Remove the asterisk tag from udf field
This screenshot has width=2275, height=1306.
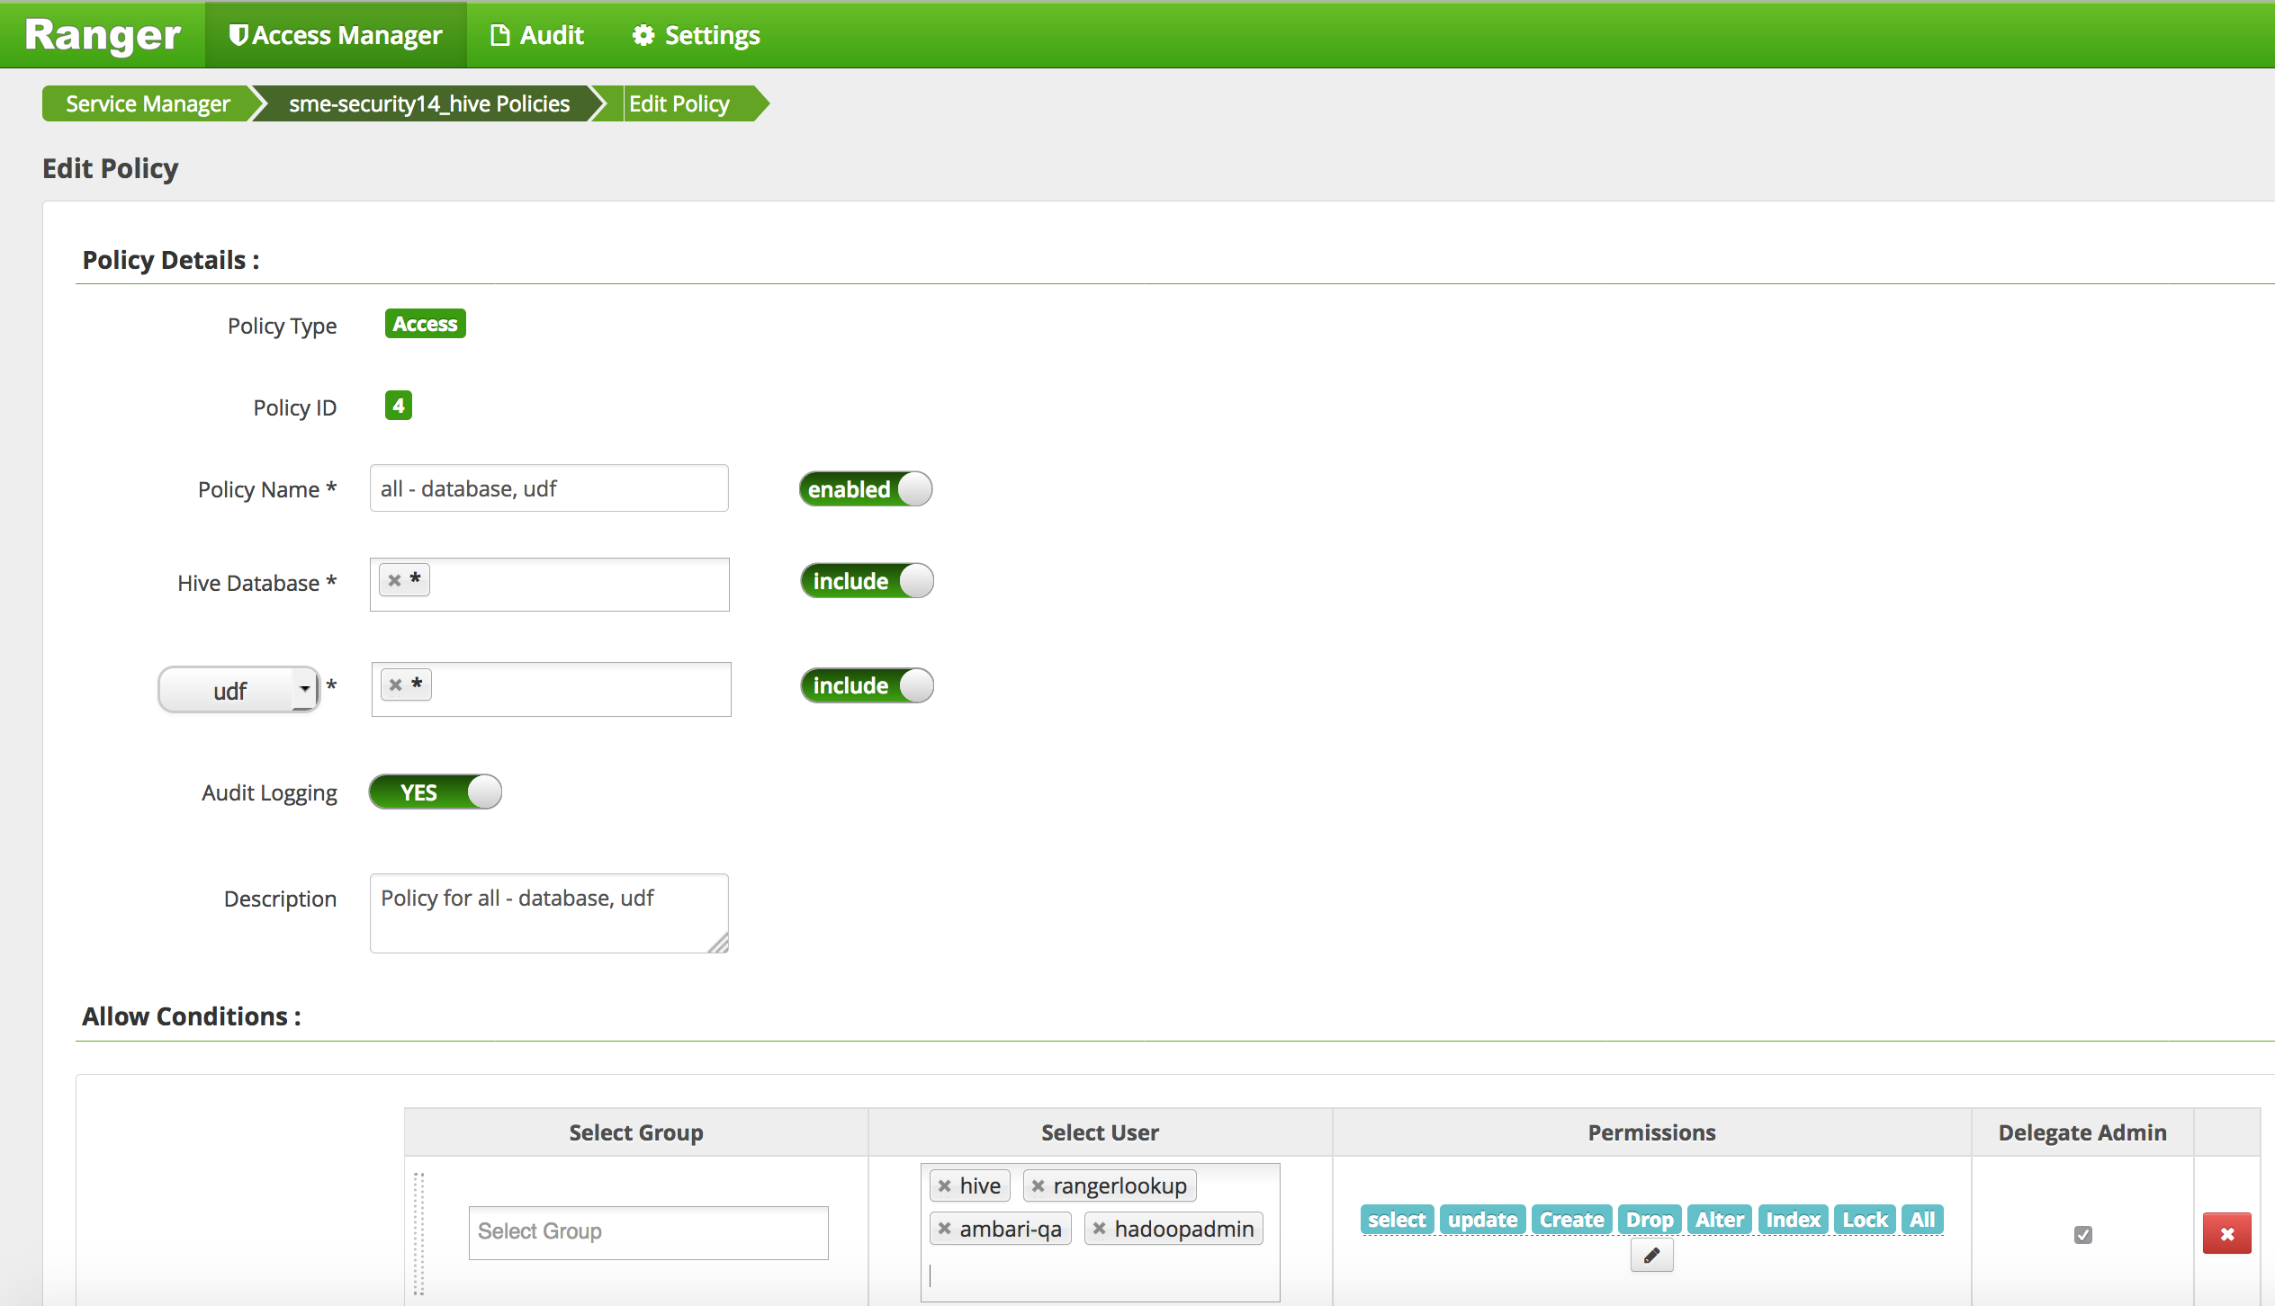[396, 685]
